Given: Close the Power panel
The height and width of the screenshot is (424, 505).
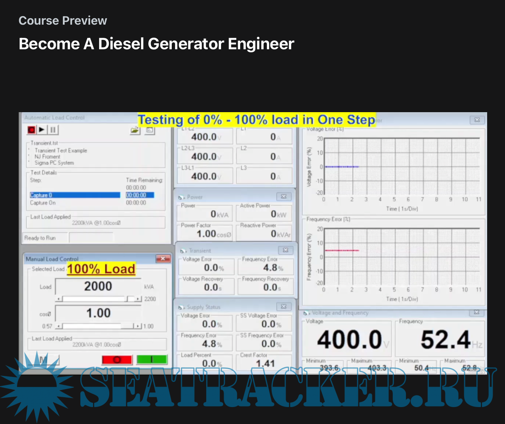Looking at the screenshot, I should click(x=283, y=197).
